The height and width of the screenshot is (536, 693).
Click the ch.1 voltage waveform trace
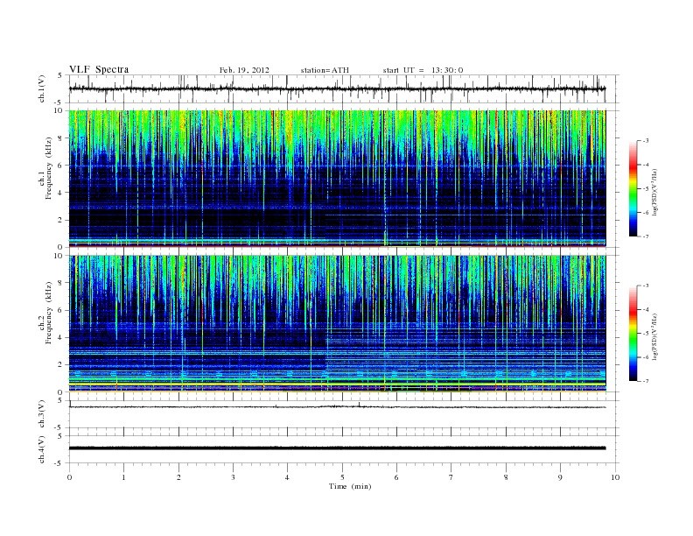click(x=337, y=88)
